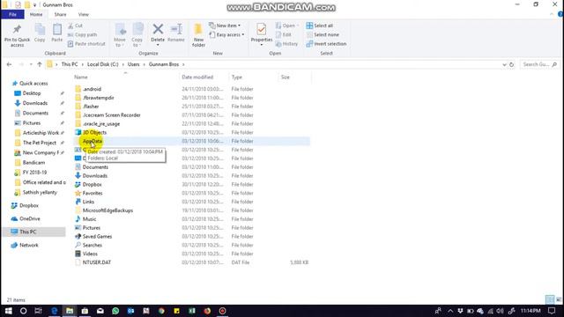Open OneDrive in navigation pane

[29, 218]
